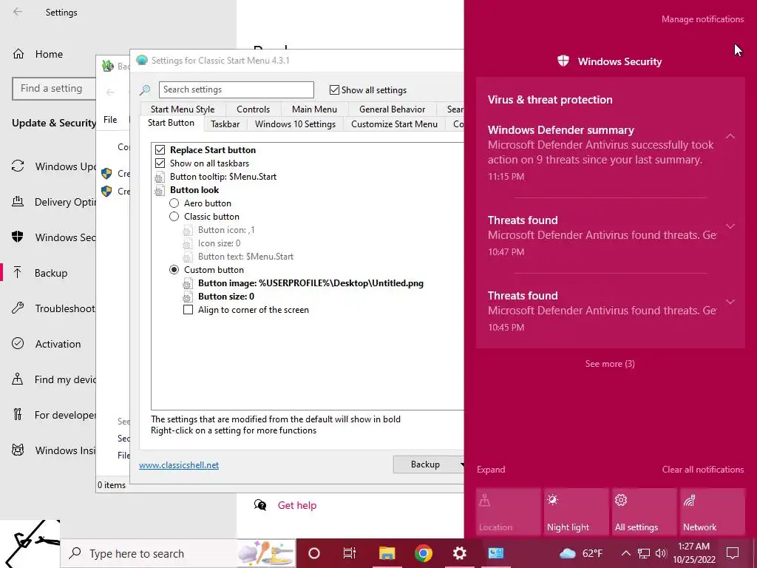Select the Aero button radio option
The image size is (757, 568).
(174, 203)
